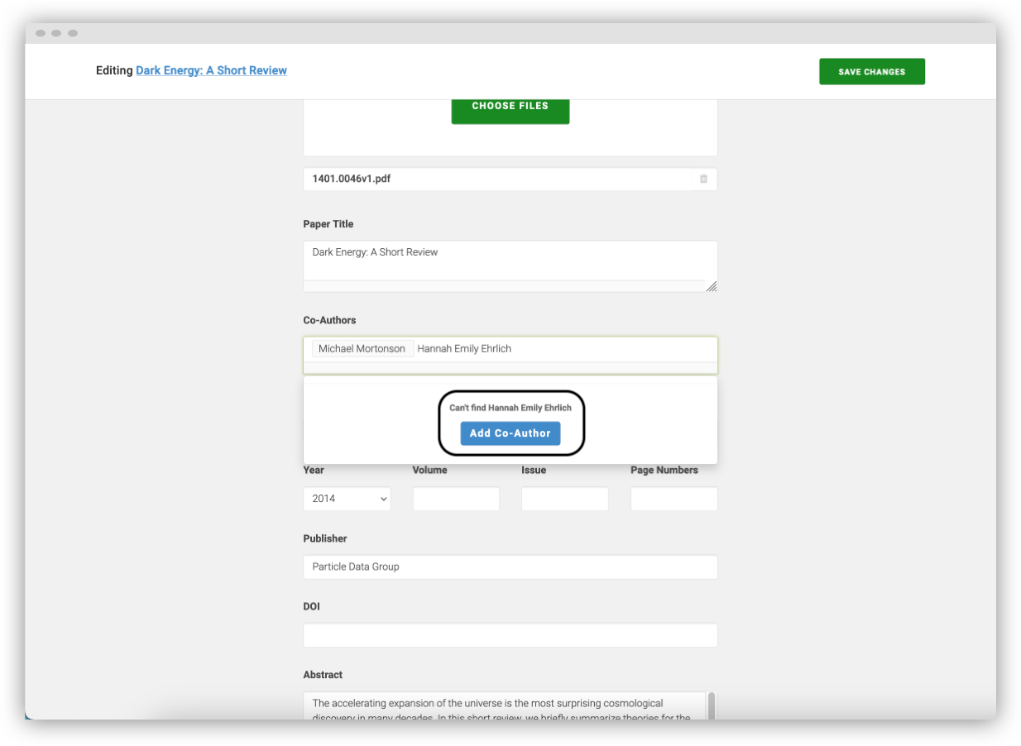Focus the Volume input field
The width and height of the screenshot is (1021, 746).
tap(455, 499)
